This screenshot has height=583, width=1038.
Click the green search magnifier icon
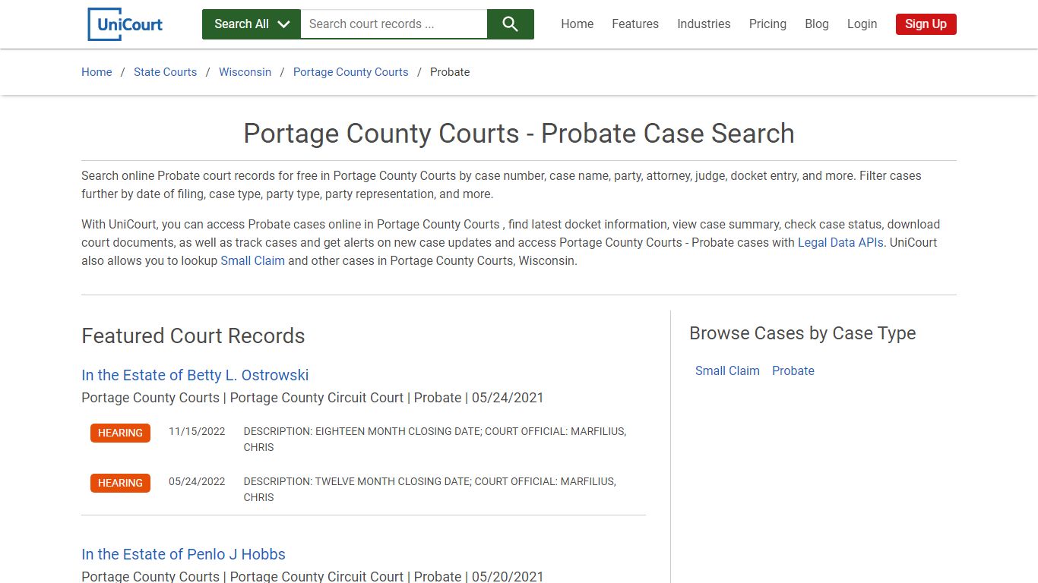pyautogui.click(x=509, y=24)
